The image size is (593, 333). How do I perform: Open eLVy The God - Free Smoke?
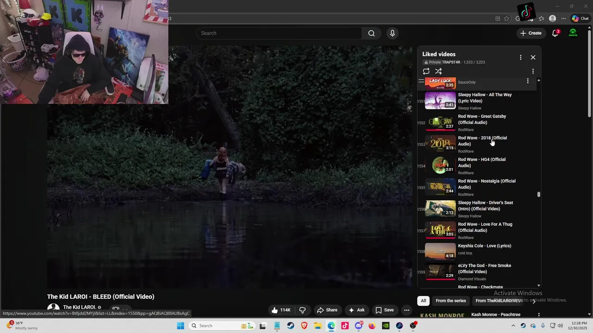[x=485, y=269]
